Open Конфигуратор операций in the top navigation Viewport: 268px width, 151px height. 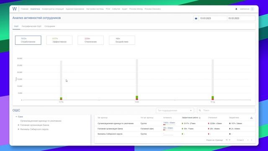coord(53,9)
